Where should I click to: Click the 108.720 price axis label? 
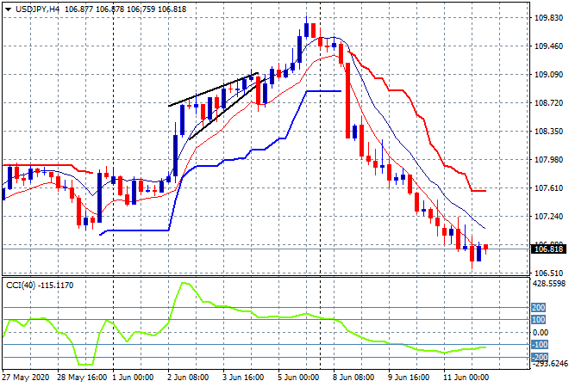click(548, 103)
